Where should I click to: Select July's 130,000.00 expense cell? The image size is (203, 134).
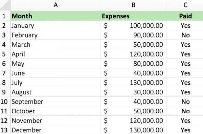point(134,83)
